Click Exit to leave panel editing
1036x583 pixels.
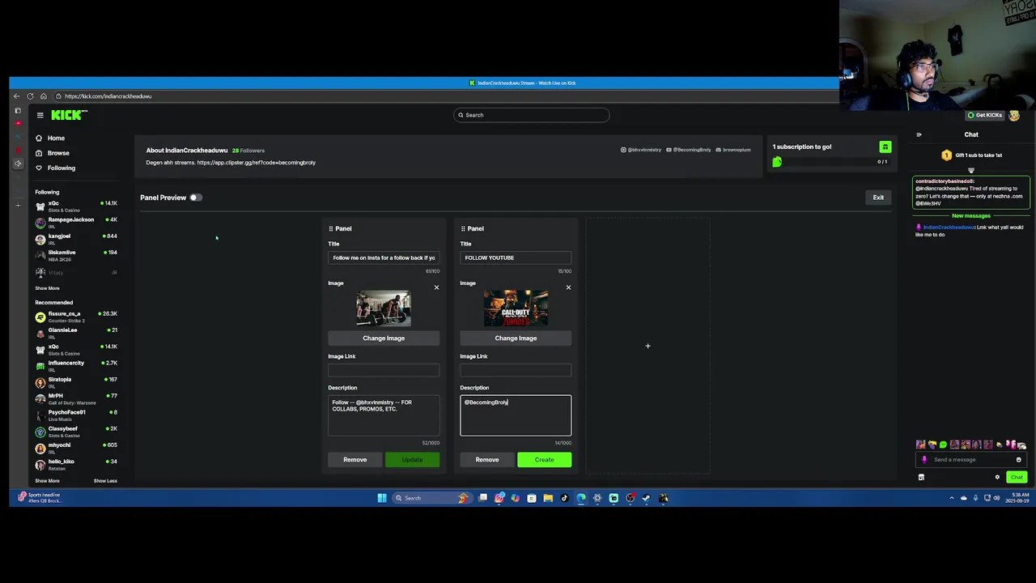tap(878, 198)
